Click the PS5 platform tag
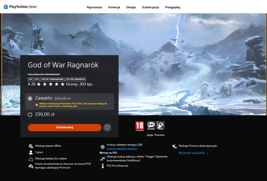This screenshot has width=267, height=181. click(37, 79)
